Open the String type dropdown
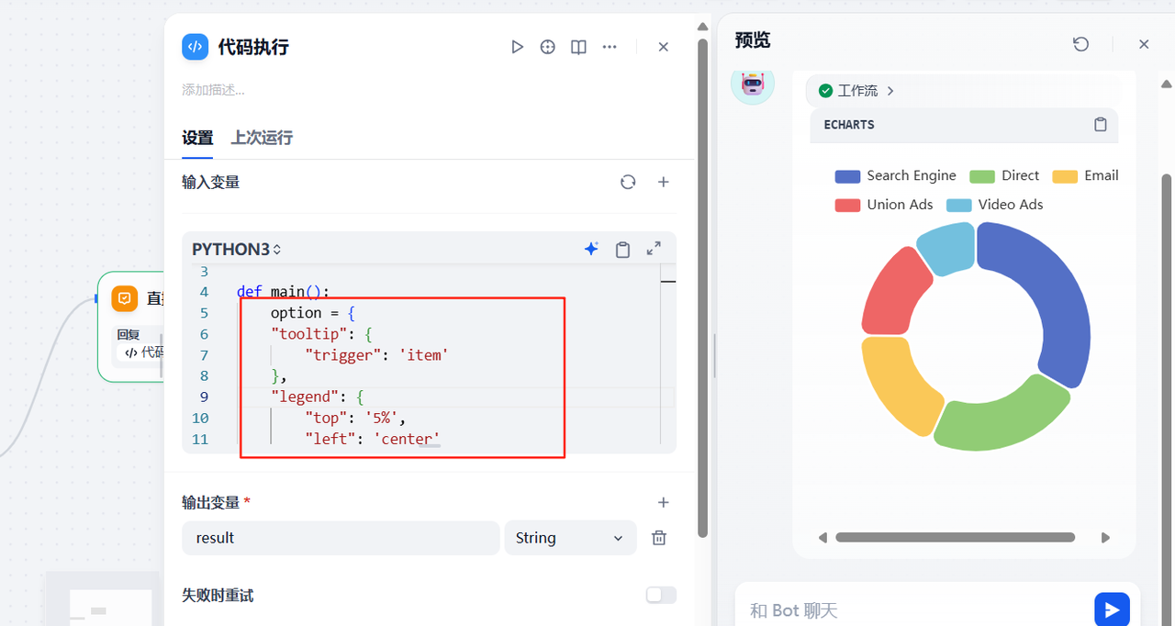This screenshot has height=626, width=1175. [x=570, y=538]
